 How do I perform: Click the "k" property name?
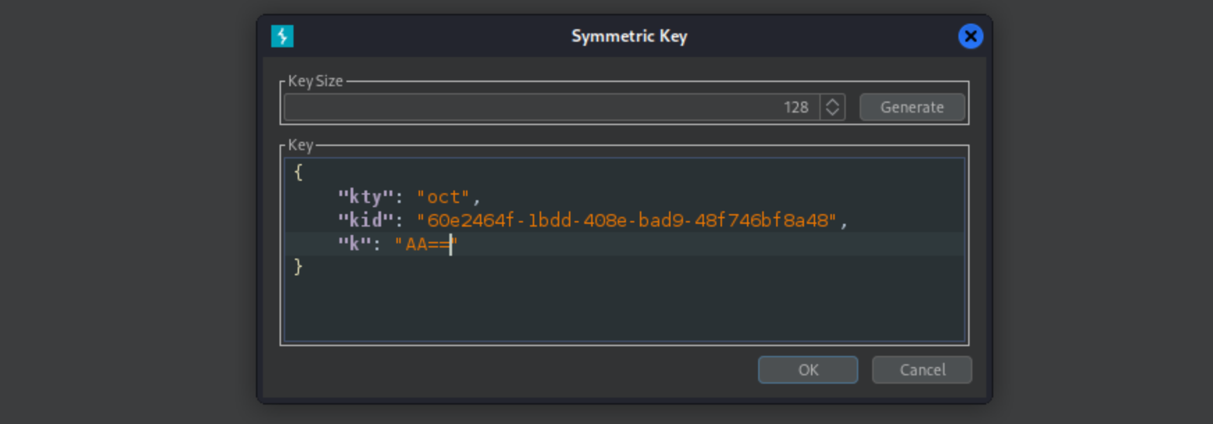(354, 245)
